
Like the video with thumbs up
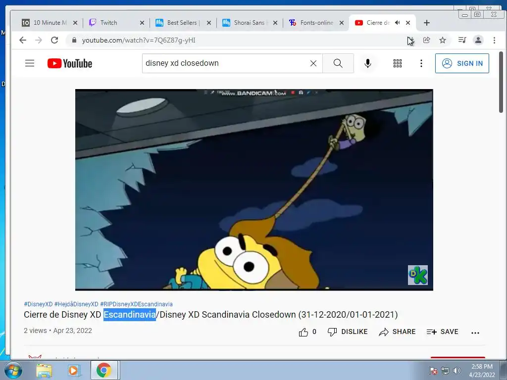tap(304, 332)
